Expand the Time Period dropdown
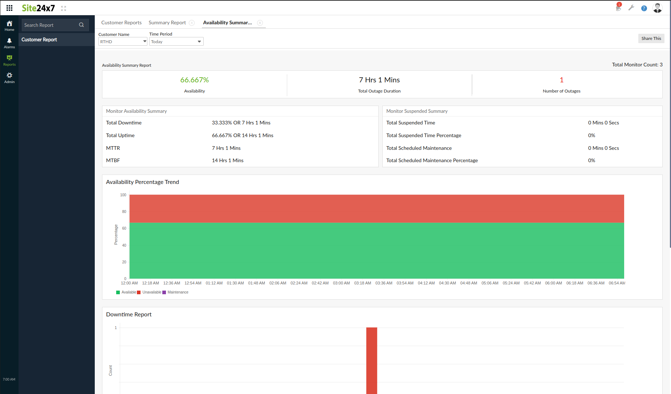 176,42
